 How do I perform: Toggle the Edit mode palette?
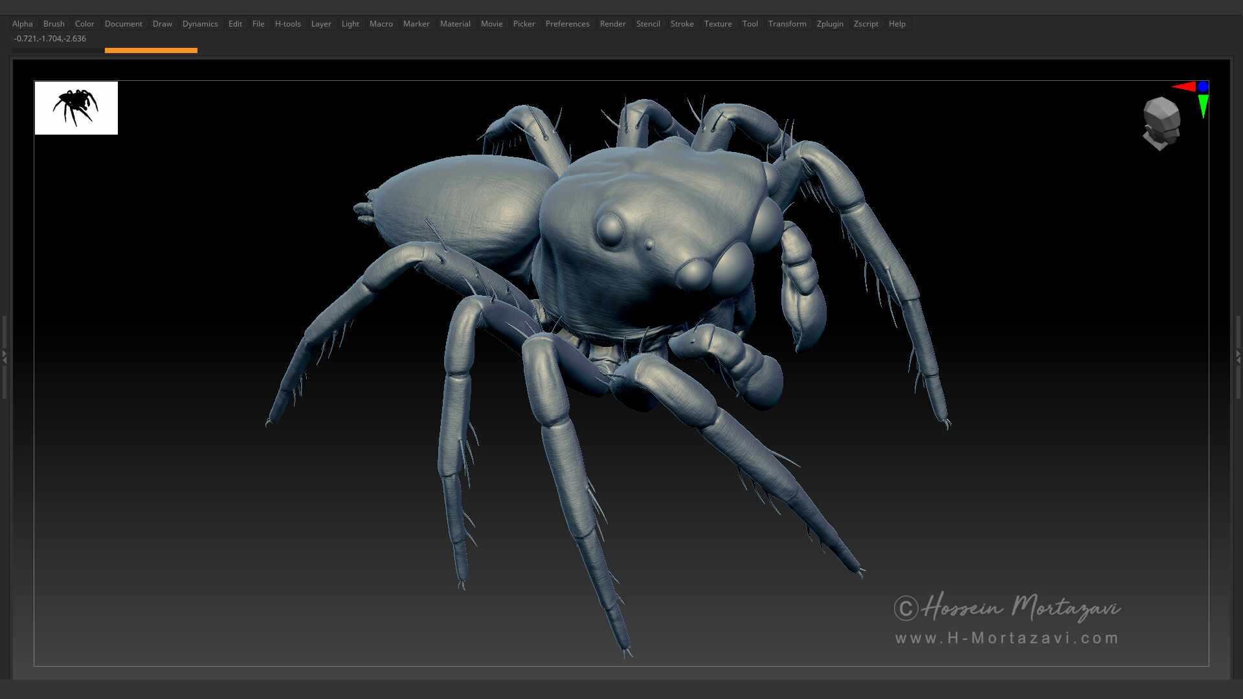[x=234, y=23]
